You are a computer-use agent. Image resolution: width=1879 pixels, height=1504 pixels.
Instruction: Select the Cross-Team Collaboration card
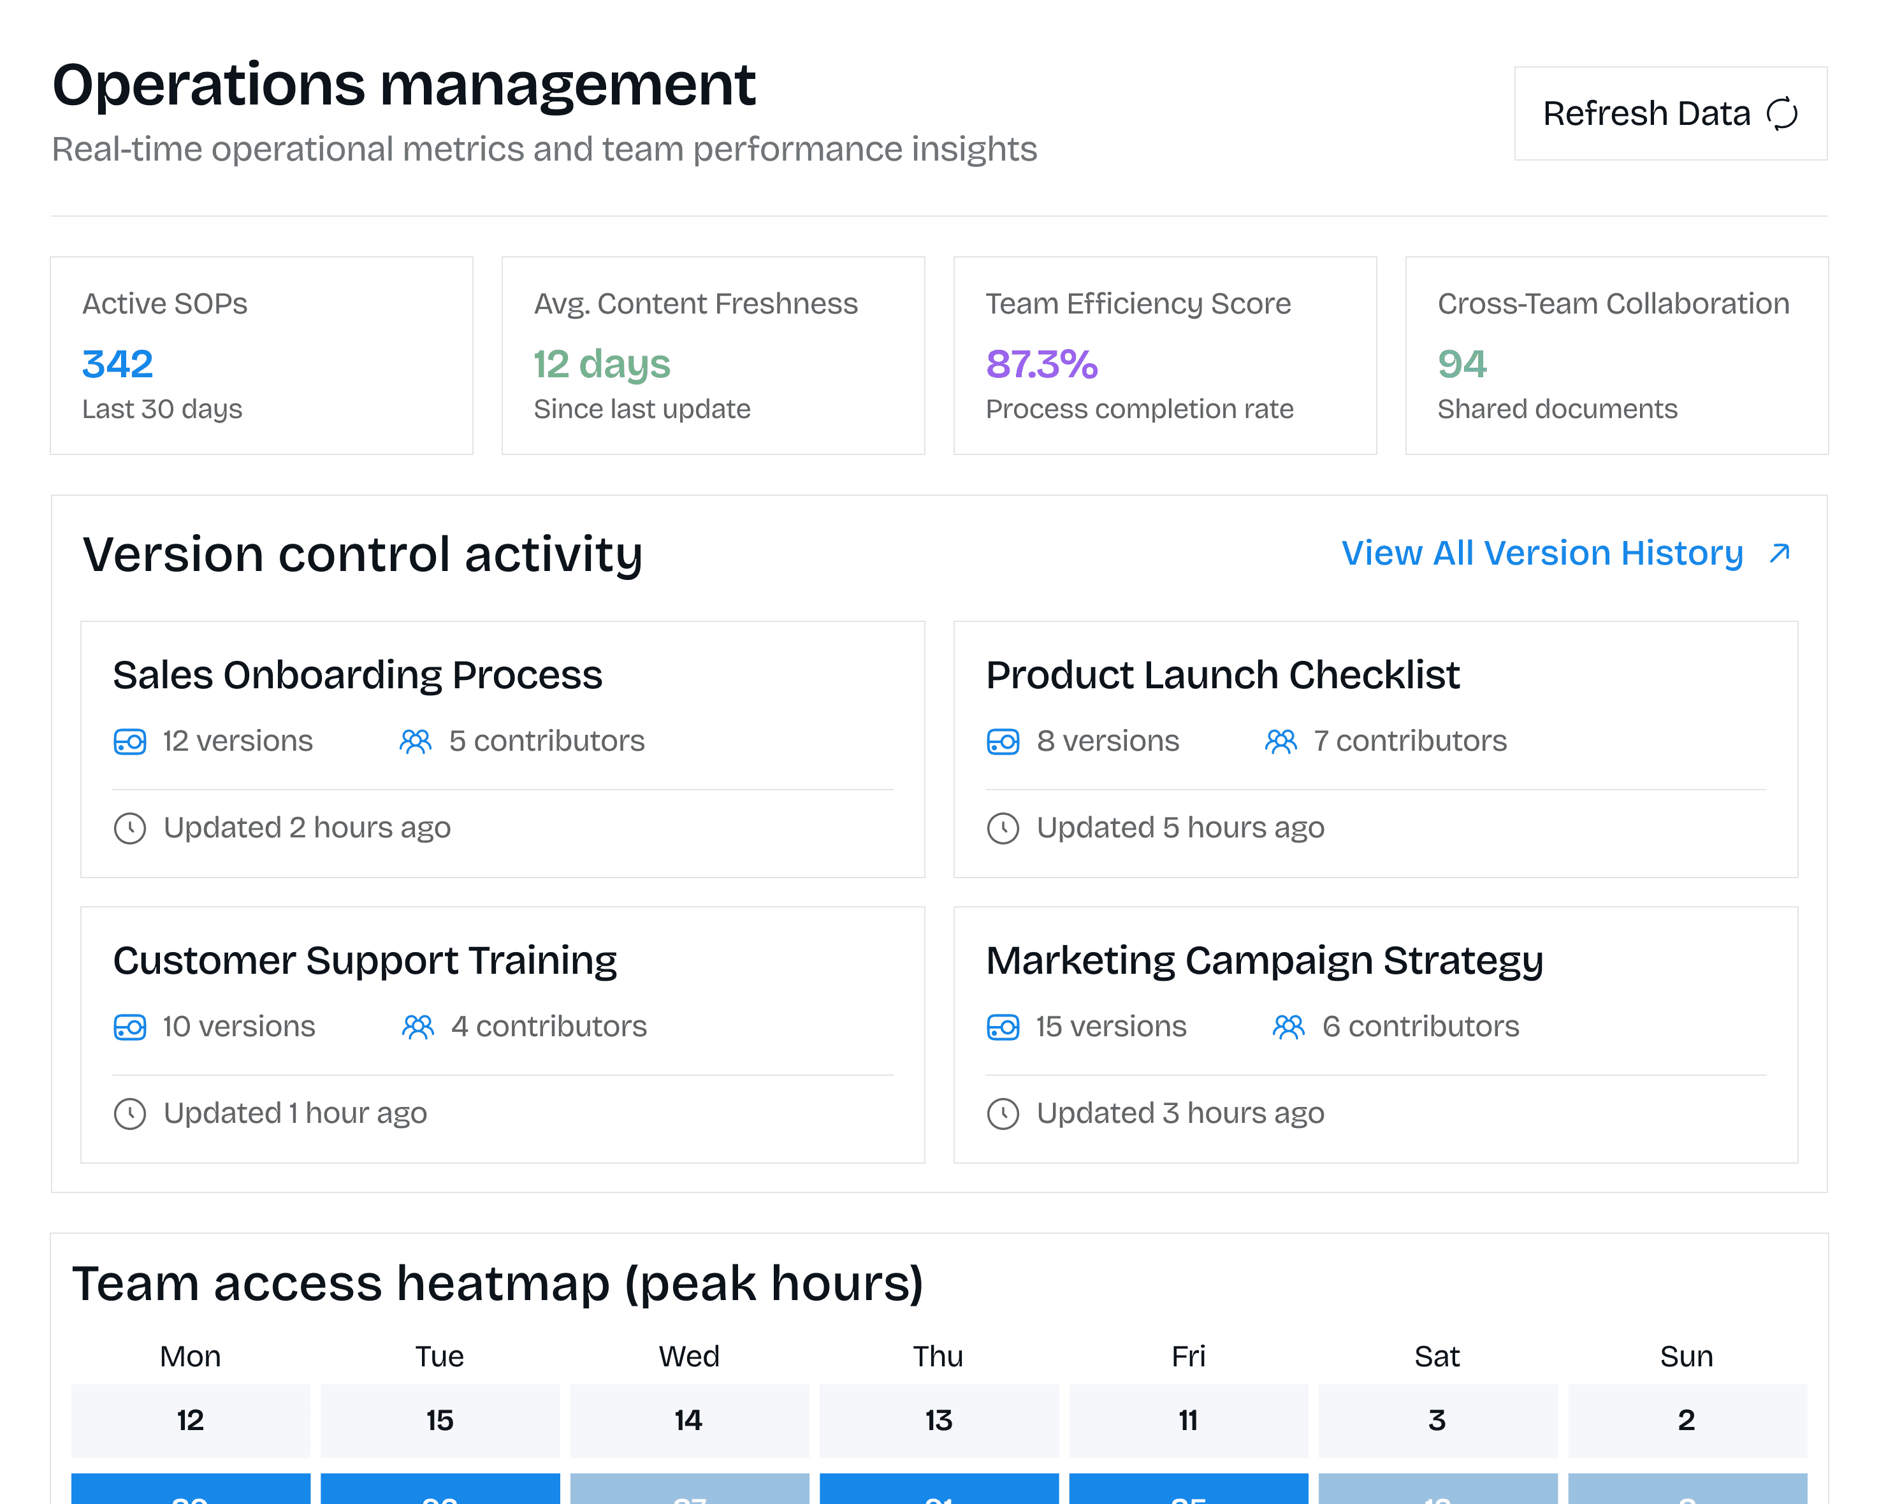pos(1616,356)
